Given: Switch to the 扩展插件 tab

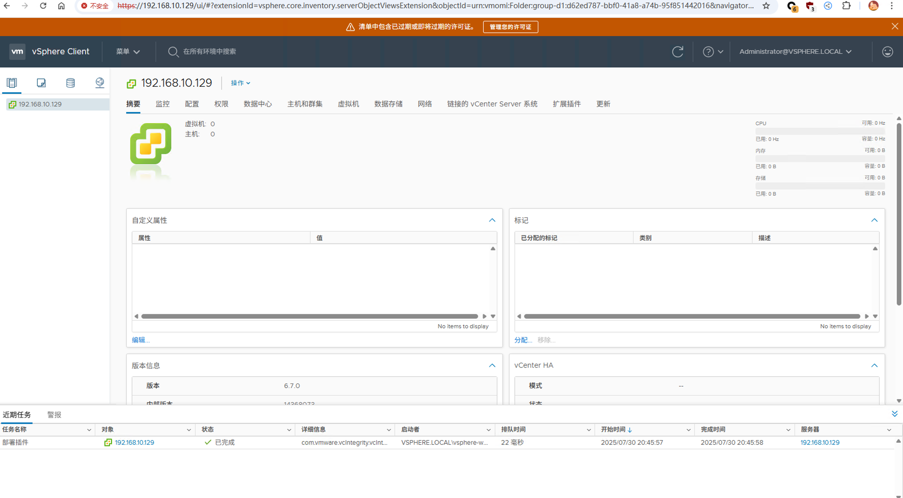Looking at the screenshot, I should coord(566,104).
